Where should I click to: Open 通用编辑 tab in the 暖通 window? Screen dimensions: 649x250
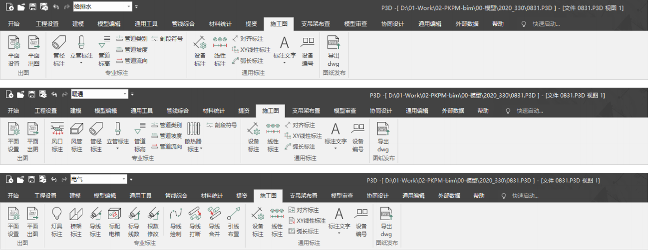pyautogui.click(x=417, y=111)
